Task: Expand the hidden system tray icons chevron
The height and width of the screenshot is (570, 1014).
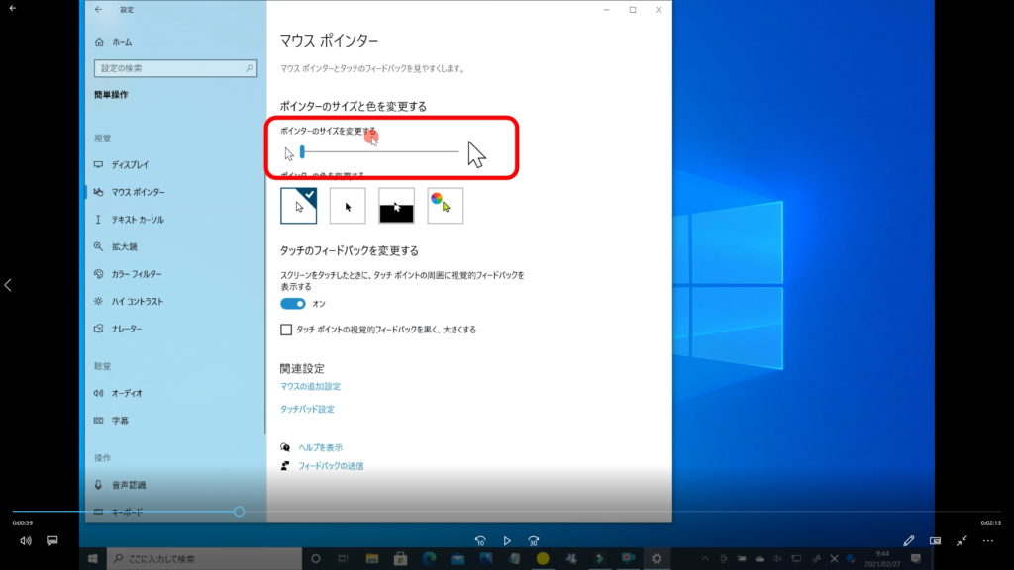Action: pyautogui.click(x=707, y=558)
